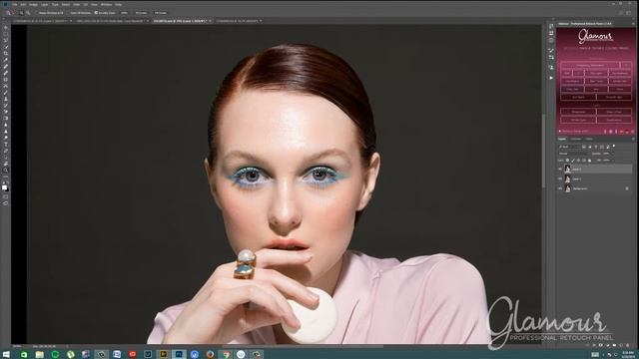Click Photoshop icon in taskbar
Screen dimensions: 639x359
pyautogui.click(x=179, y=355)
